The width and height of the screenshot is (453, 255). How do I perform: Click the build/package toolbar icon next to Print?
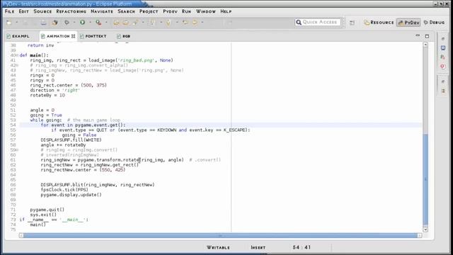(55, 22)
